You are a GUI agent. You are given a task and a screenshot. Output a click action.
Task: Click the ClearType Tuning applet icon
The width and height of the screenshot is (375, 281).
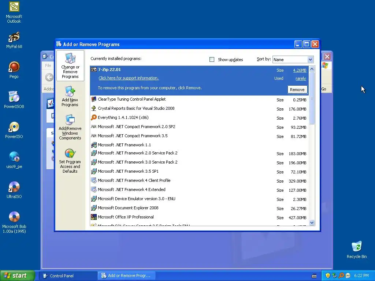tap(94, 99)
